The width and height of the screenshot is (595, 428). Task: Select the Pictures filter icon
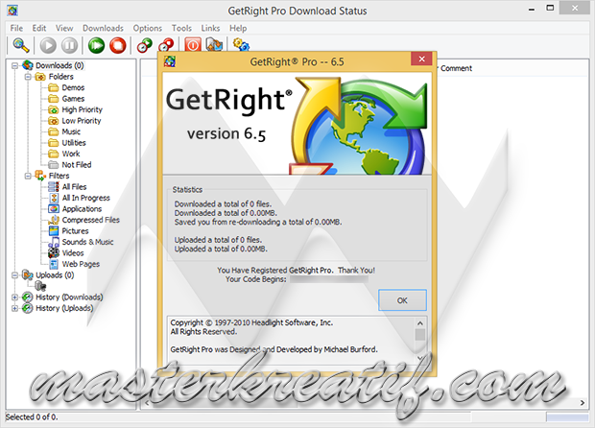(54, 230)
